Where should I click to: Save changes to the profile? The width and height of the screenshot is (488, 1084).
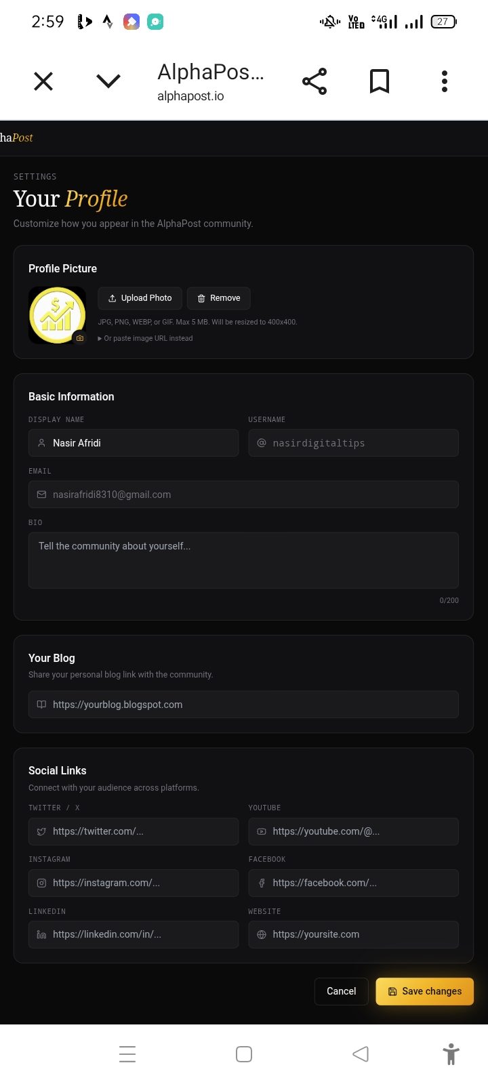425,991
